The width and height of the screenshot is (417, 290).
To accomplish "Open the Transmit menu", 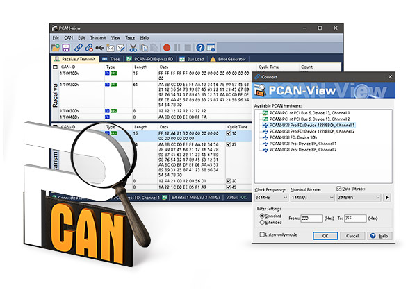I will (98, 37).
